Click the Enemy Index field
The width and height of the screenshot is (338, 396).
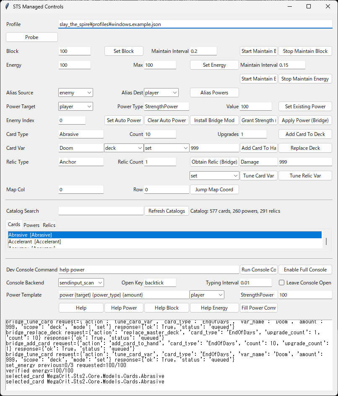tap(72, 120)
